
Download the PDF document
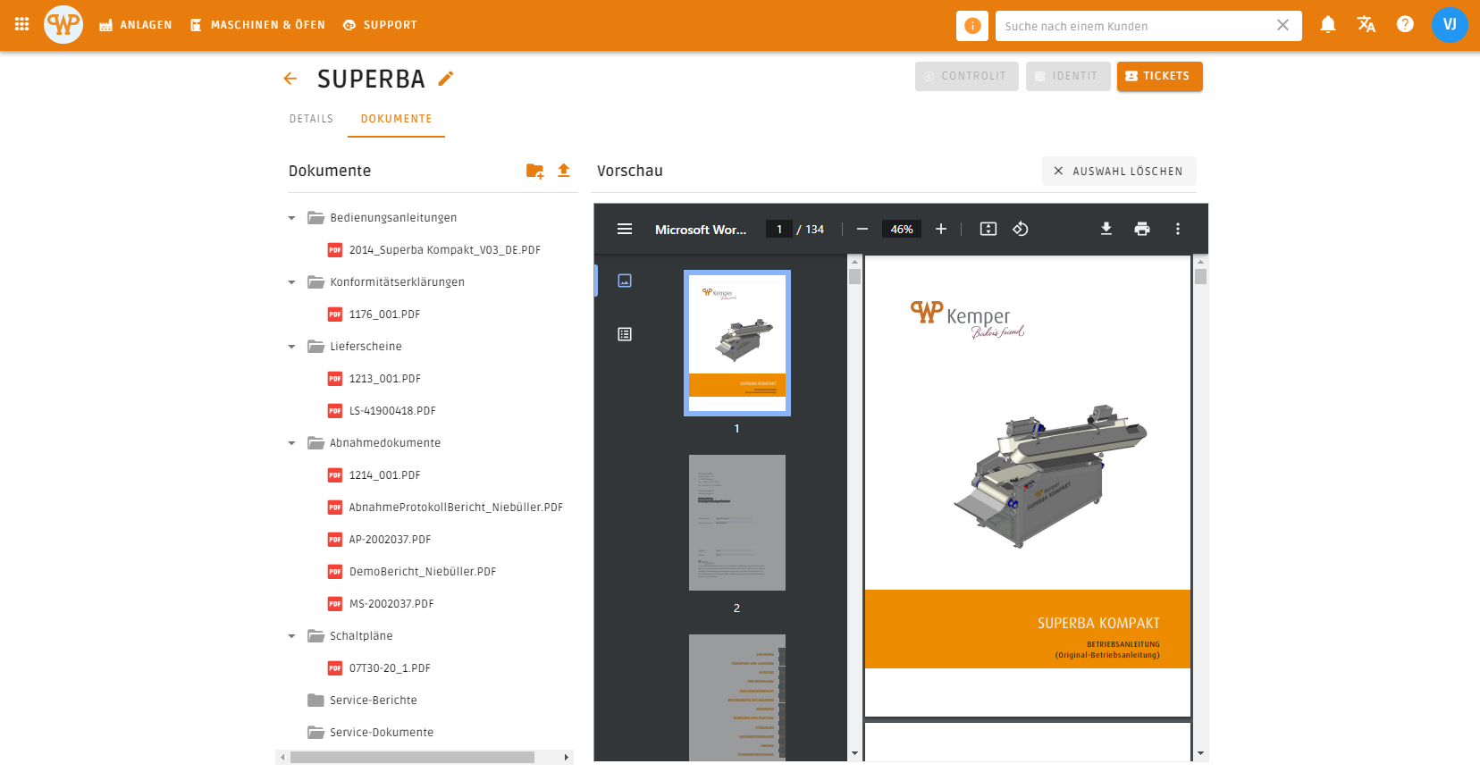click(x=1106, y=229)
